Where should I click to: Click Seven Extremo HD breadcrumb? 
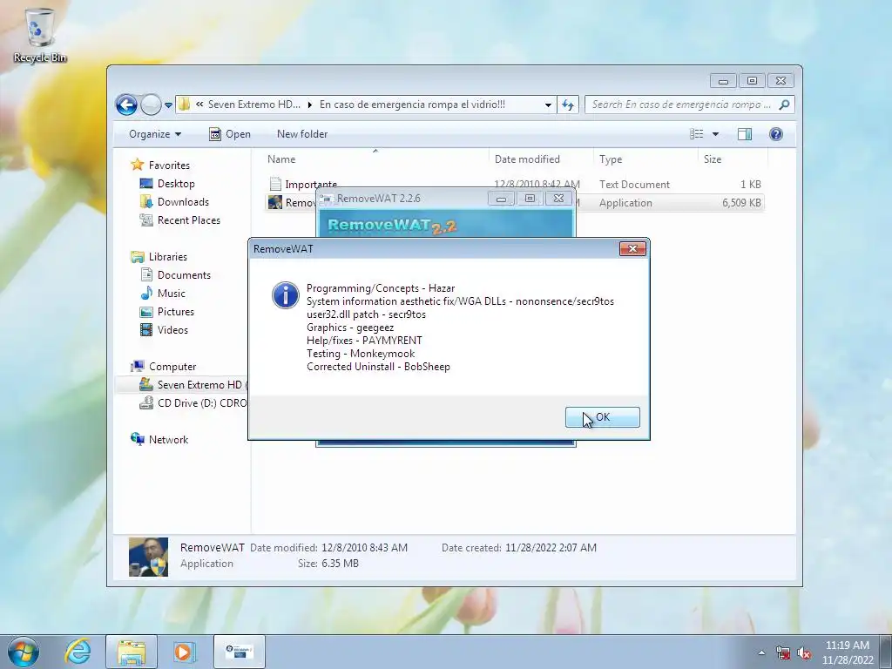[253, 105]
